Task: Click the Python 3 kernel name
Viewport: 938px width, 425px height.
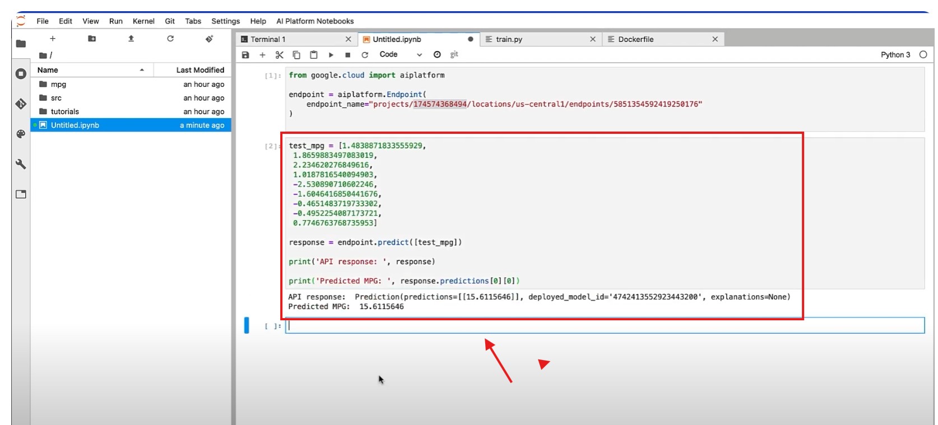Action: [x=895, y=55]
